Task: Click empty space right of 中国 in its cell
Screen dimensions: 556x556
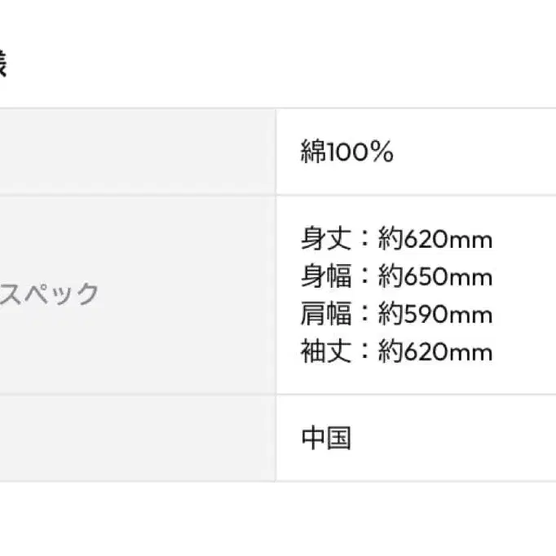Action: [x=457, y=439]
